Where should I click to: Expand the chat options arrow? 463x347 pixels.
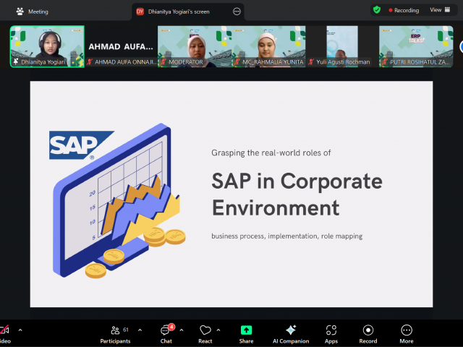[x=182, y=330]
